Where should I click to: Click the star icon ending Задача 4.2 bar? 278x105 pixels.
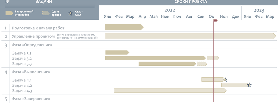point(249,85)
